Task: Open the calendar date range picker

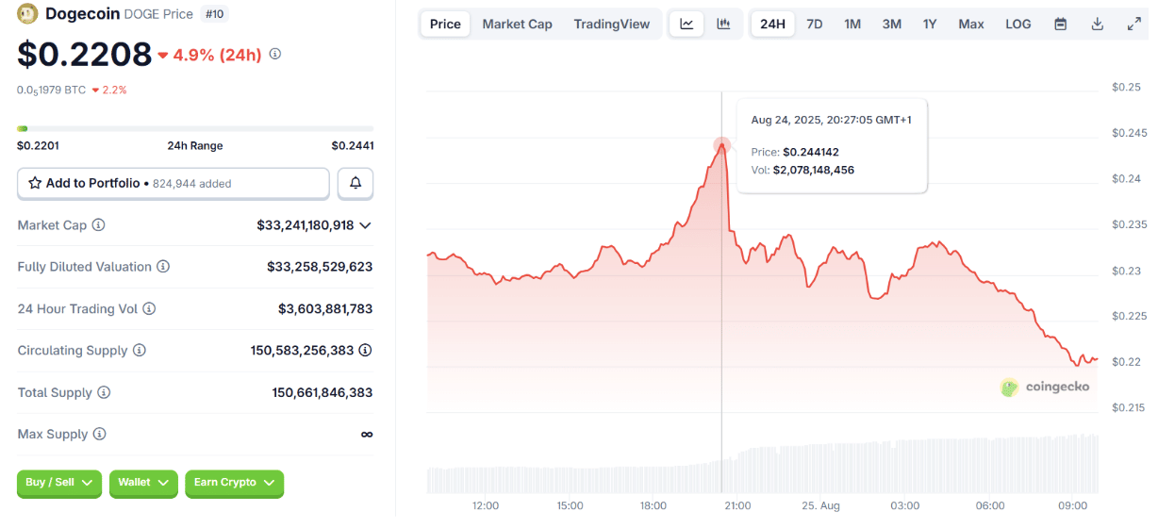Action: pyautogui.click(x=1060, y=24)
